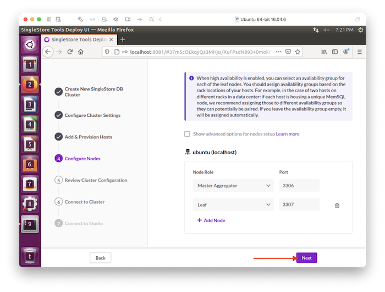Toggle Firefox sidebar view icon
This screenshot has height=292, width=385.
(334, 52)
